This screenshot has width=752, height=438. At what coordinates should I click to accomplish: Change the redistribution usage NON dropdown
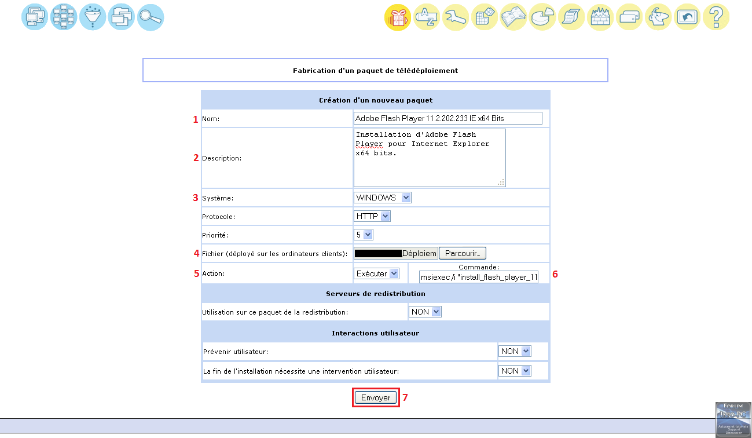[425, 312]
